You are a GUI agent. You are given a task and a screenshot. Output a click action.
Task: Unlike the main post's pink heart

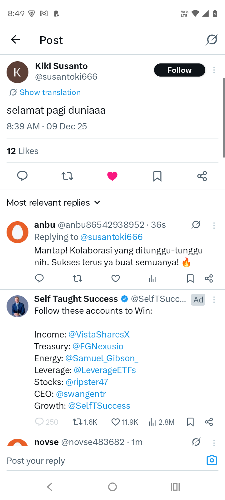pos(112,176)
